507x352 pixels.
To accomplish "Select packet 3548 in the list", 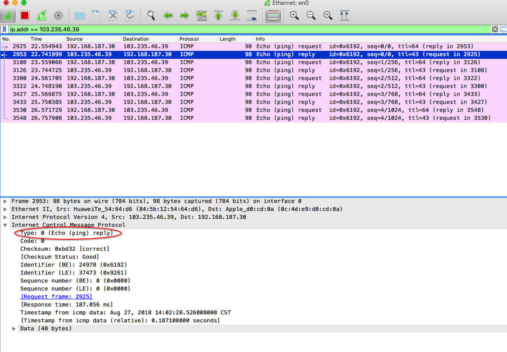I will pyautogui.click(x=254, y=118).
